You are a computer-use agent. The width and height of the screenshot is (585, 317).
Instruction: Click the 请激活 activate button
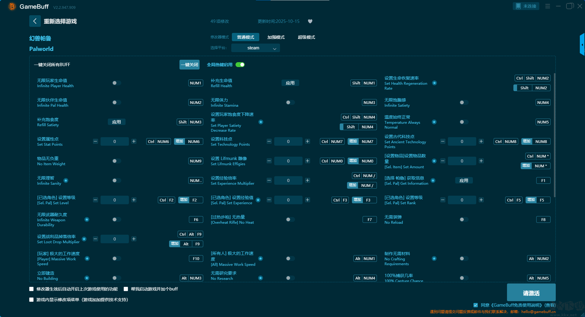tap(531, 293)
